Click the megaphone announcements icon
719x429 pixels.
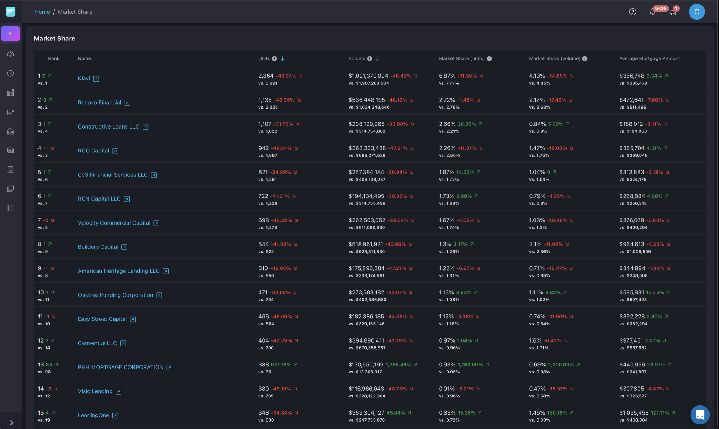pos(672,12)
